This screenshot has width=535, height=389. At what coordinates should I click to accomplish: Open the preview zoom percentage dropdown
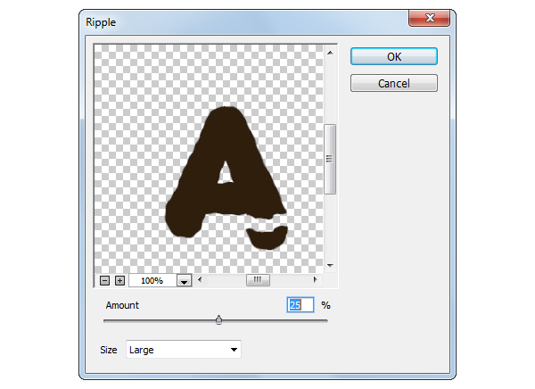click(x=185, y=280)
